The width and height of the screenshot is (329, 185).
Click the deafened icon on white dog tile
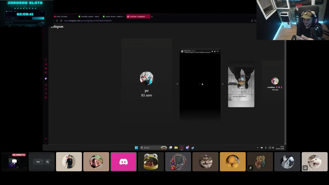305,168
